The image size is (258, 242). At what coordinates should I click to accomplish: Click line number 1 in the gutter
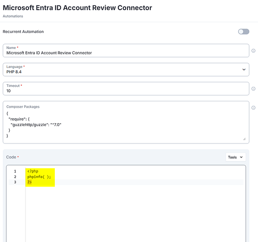[15, 171]
